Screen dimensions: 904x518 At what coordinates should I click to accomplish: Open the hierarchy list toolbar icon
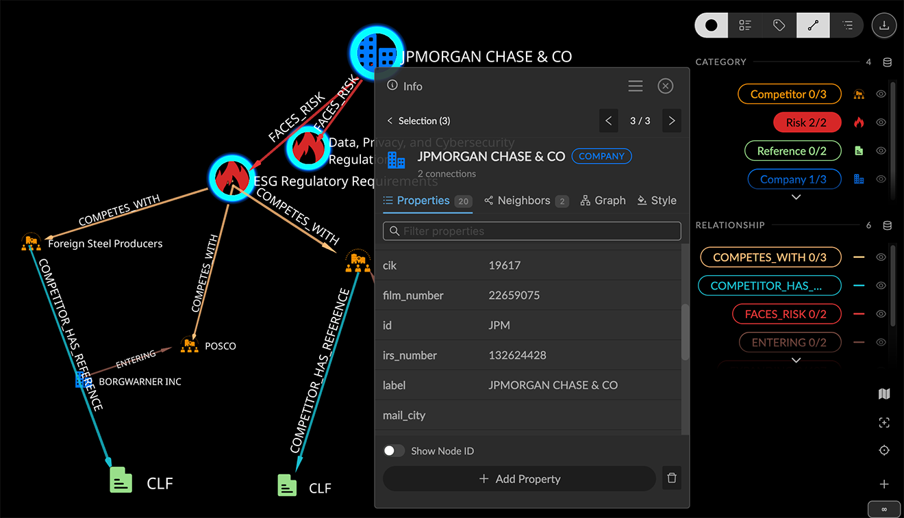point(847,25)
